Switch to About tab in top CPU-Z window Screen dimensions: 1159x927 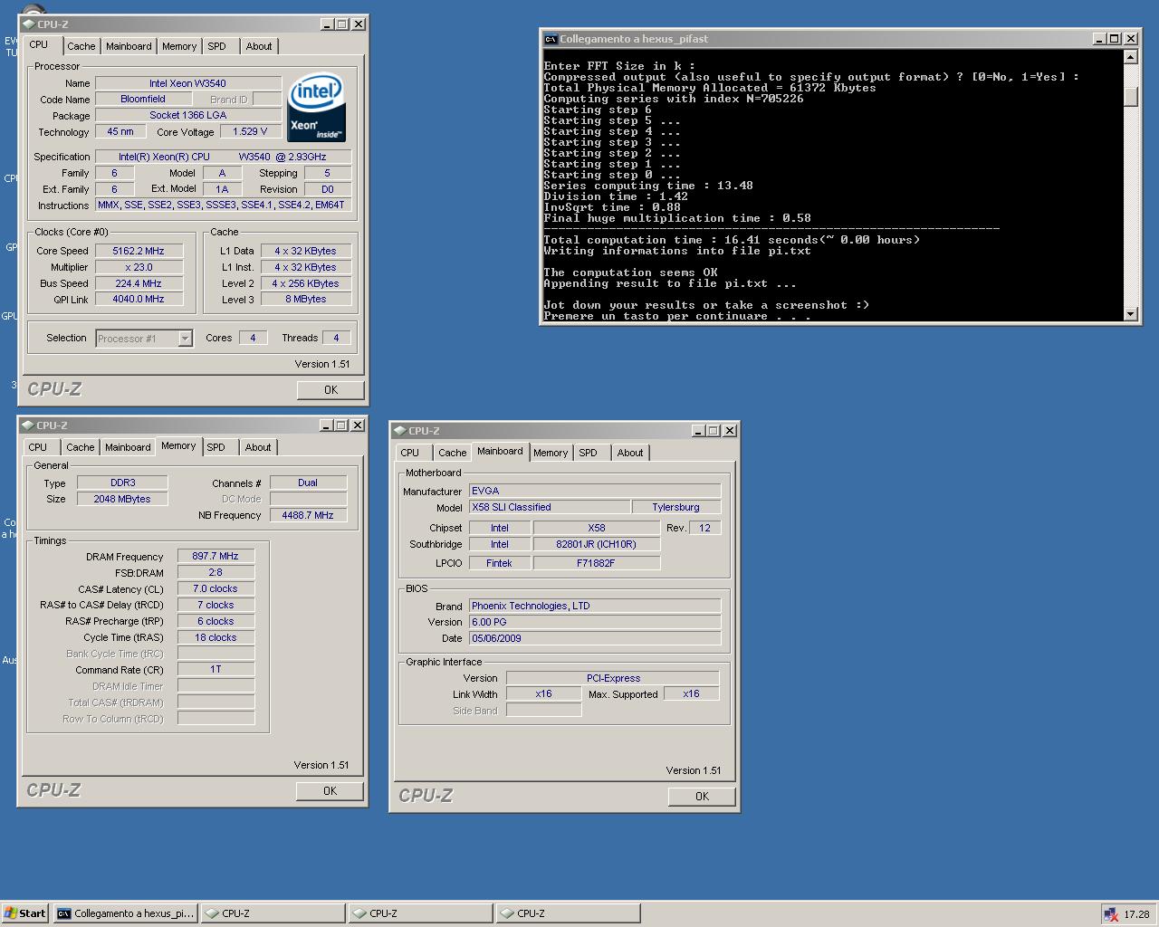(259, 46)
